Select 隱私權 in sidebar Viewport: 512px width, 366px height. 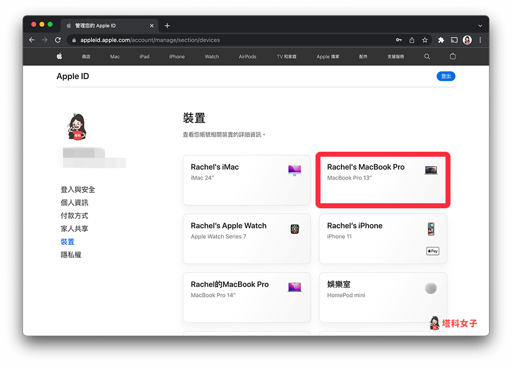(x=71, y=255)
